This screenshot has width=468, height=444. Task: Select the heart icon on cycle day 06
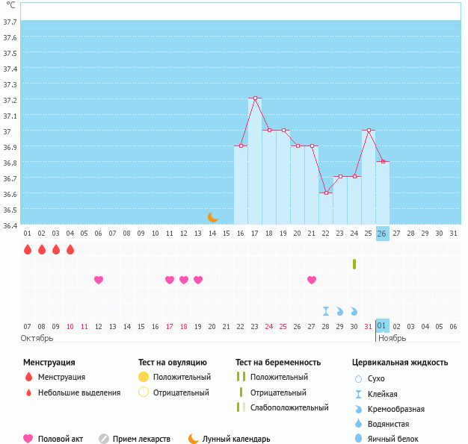point(99,280)
